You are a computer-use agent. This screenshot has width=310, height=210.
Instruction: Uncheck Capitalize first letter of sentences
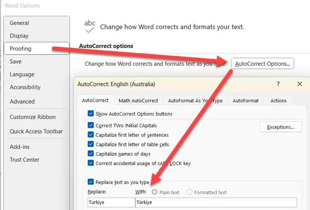(x=91, y=135)
